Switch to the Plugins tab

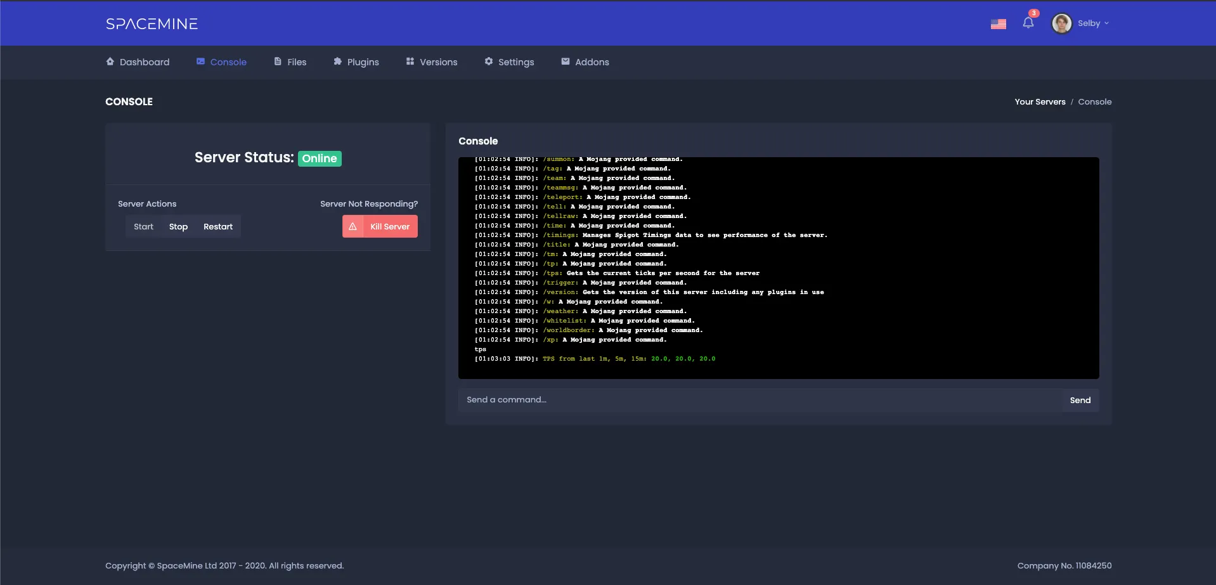363,62
